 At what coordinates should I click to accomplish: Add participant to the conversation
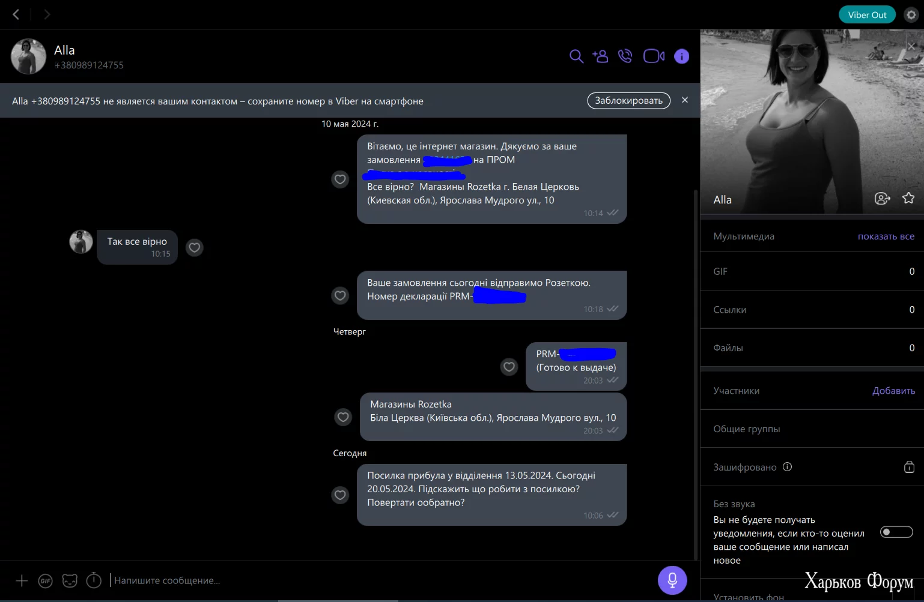pyautogui.click(x=600, y=56)
